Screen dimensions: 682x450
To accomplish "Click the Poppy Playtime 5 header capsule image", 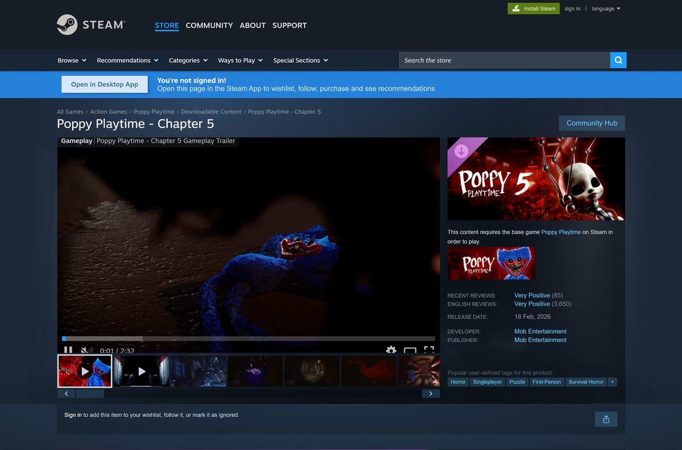I will (x=536, y=178).
